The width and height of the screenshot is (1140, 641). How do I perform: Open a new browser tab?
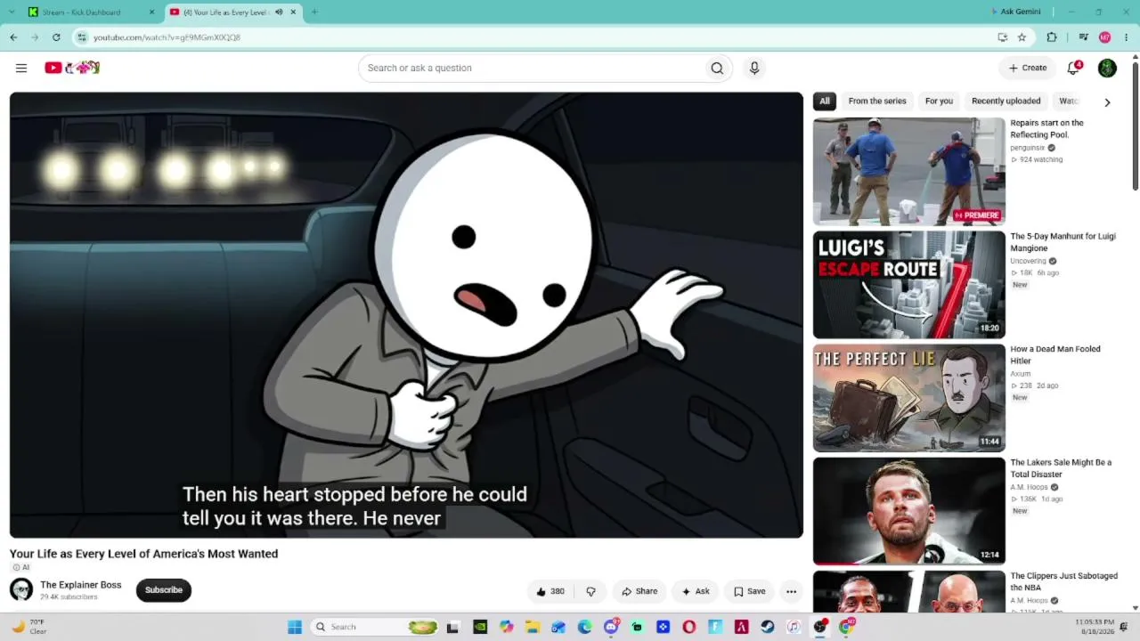(314, 12)
